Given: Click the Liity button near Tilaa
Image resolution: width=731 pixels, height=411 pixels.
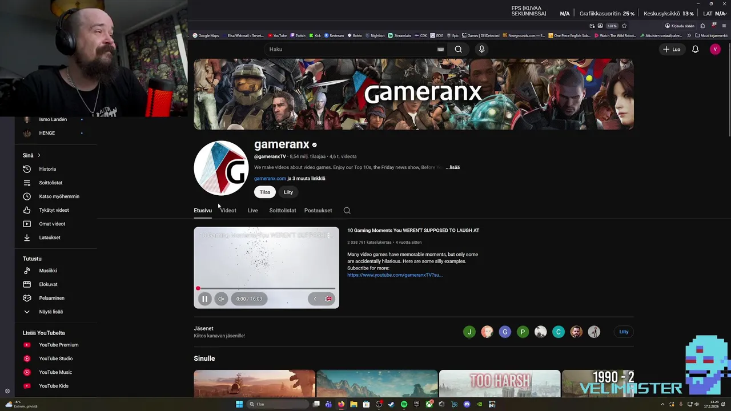Looking at the screenshot, I should [x=288, y=192].
